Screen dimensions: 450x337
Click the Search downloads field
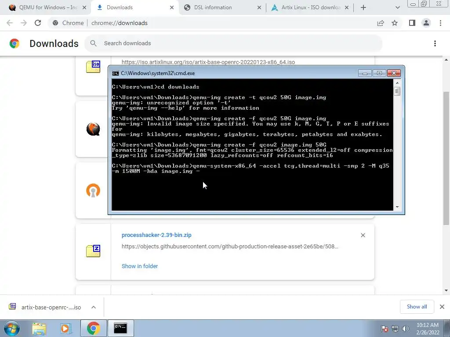(x=233, y=43)
